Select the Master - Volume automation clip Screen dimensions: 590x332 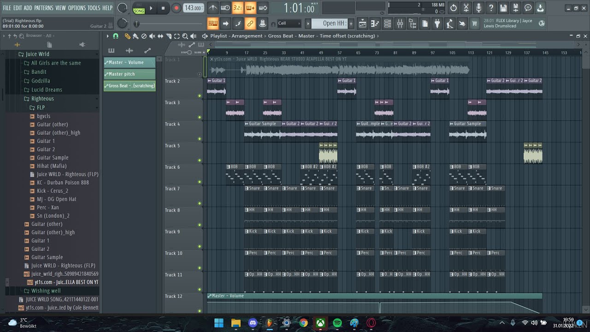130,62
